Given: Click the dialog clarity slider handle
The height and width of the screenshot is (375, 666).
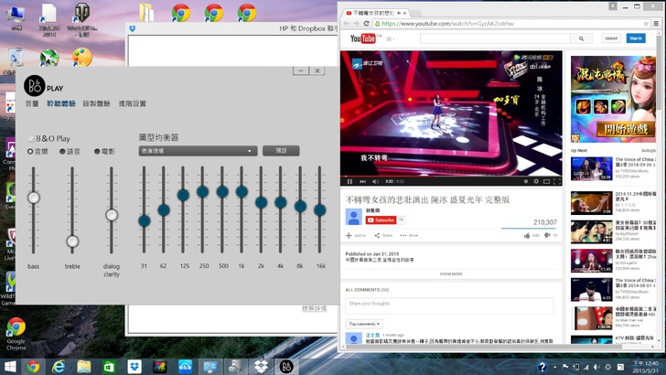Looking at the screenshot, I should 112,215.
